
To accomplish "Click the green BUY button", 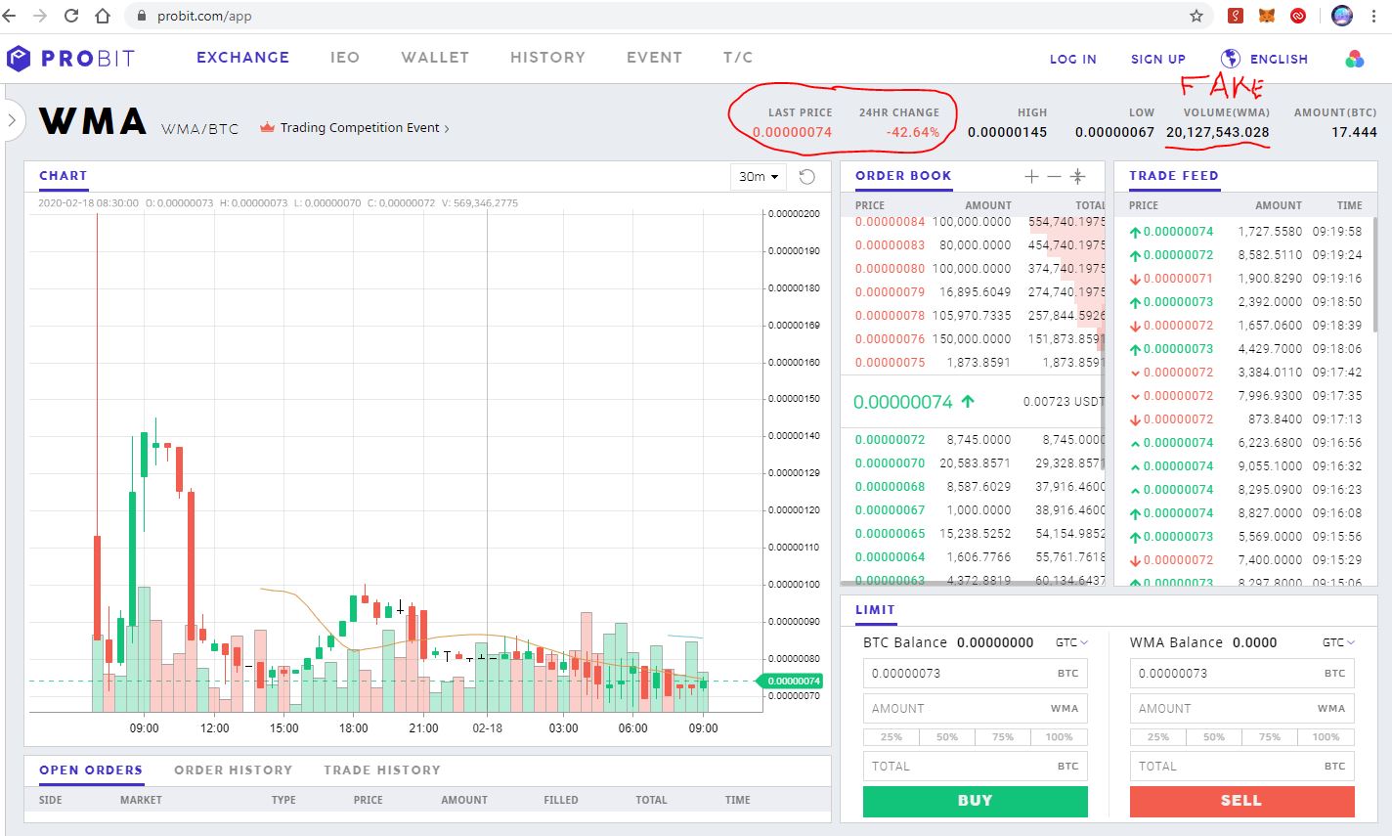I will (976, 801).
